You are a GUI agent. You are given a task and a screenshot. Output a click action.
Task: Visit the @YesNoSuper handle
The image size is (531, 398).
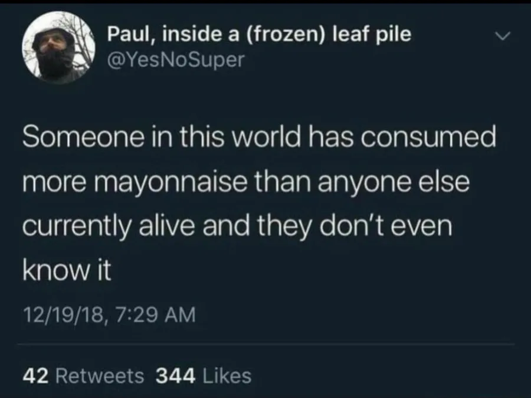tap(176, 60)
